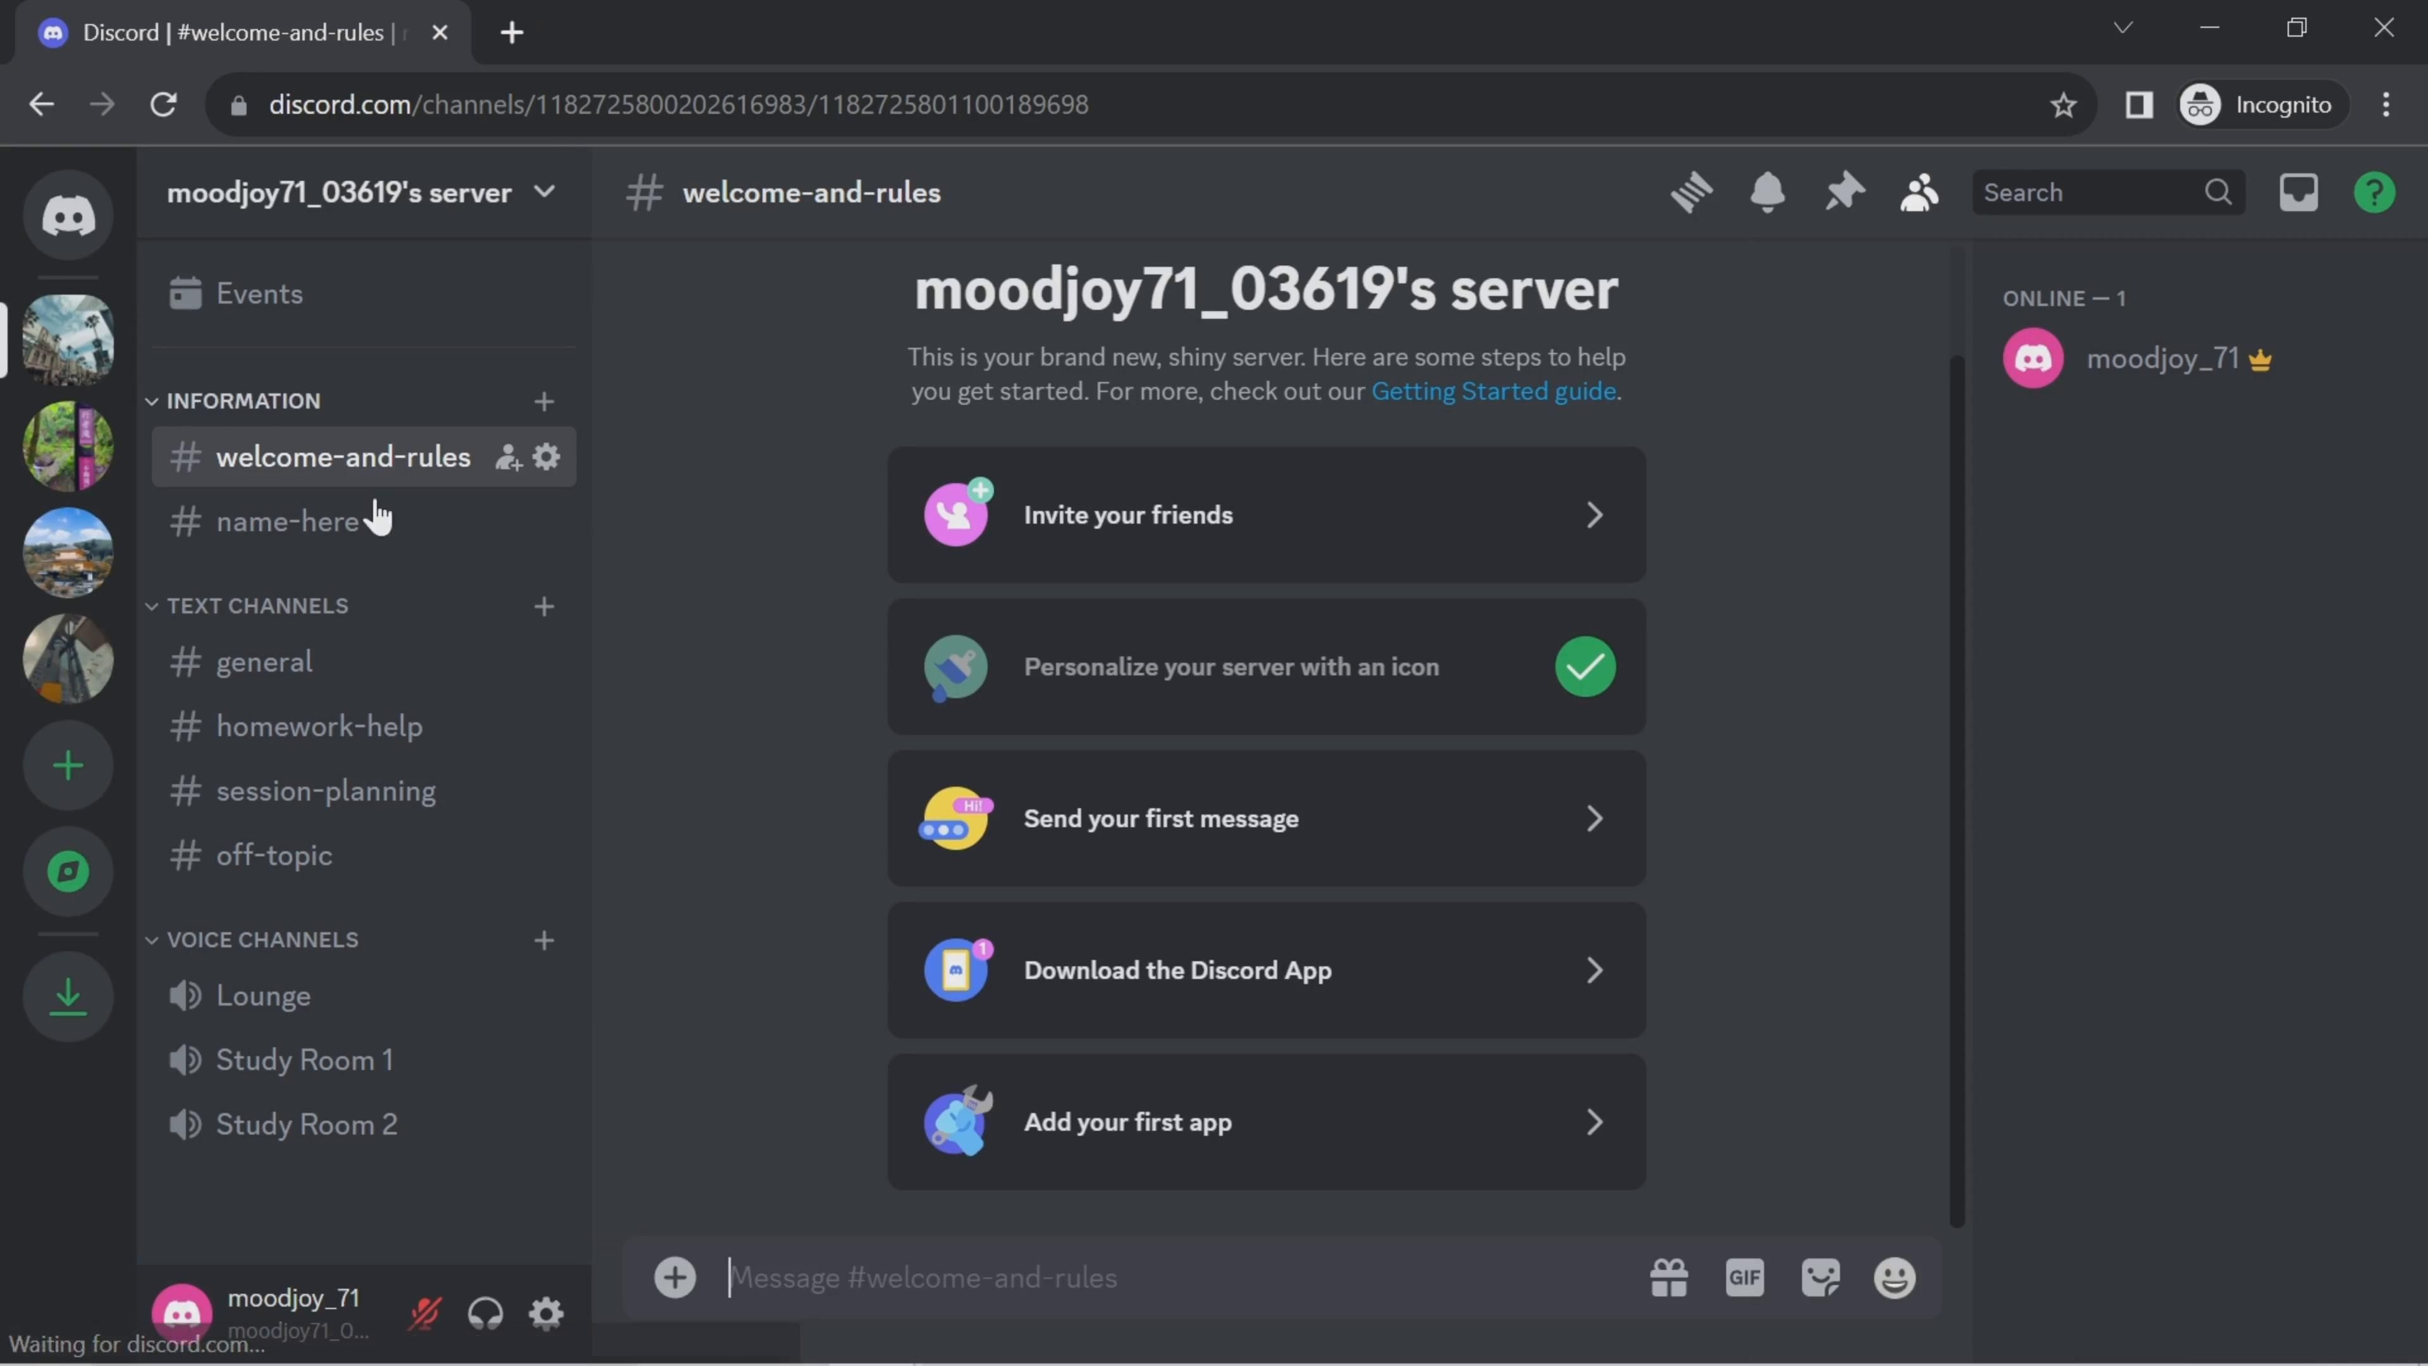Join the Study Room 1 voice channel

click(303, 1061)
